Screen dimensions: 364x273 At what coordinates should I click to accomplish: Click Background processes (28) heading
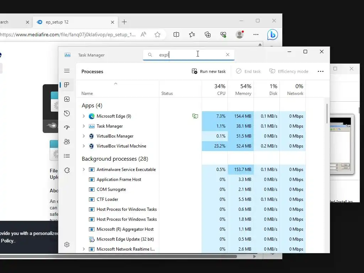coord(115,159)
